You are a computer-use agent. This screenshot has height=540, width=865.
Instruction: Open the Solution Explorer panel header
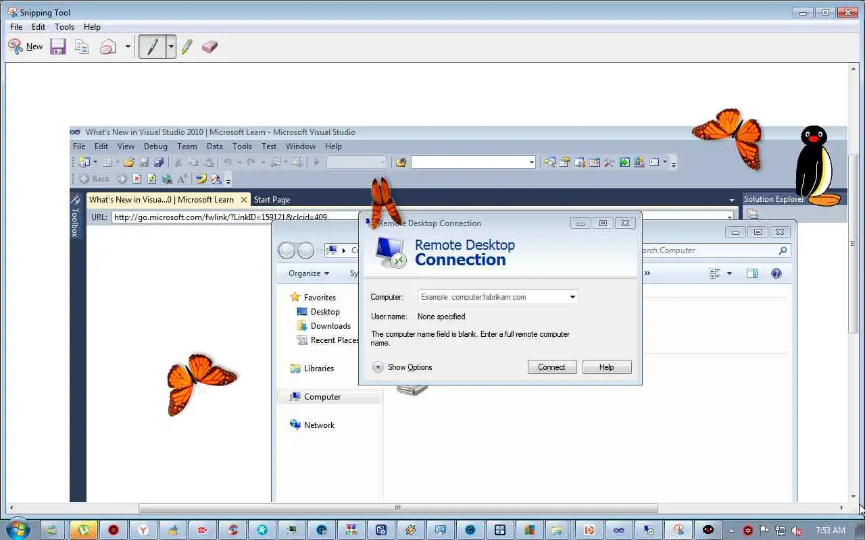pos(774,199)
